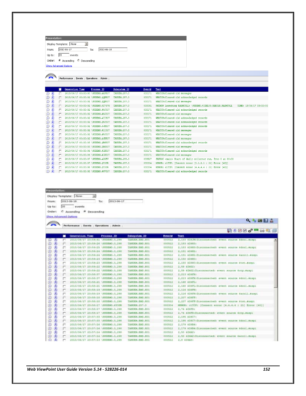Click the yellow notes icon in event toolbar
The height and width of the screenshot is (396, 306).
[x=268, y=231]
